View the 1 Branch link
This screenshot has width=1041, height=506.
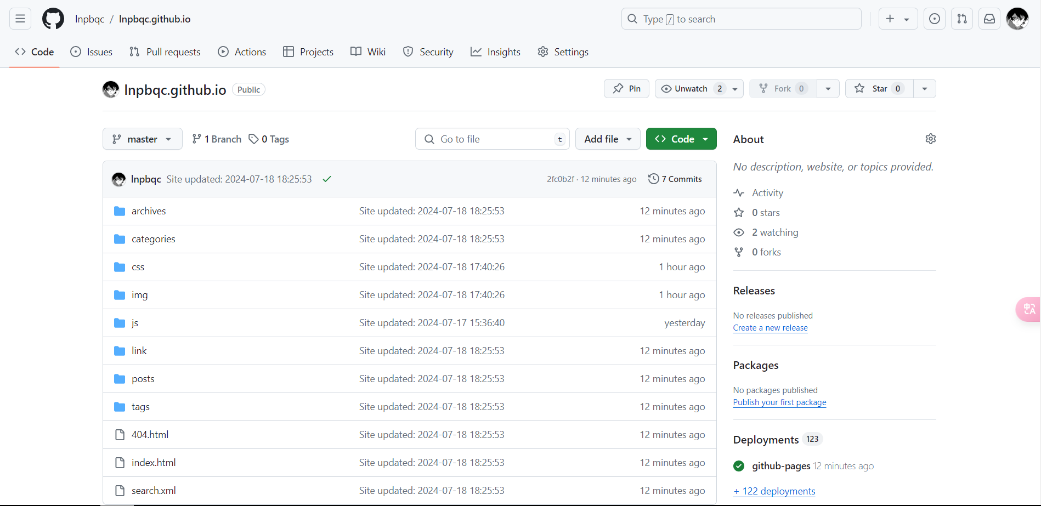(x=217, y=139)
